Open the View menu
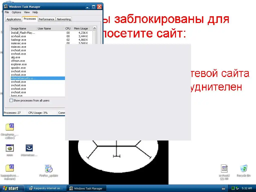Screen dimensions: 256x192 coord(27,12)
